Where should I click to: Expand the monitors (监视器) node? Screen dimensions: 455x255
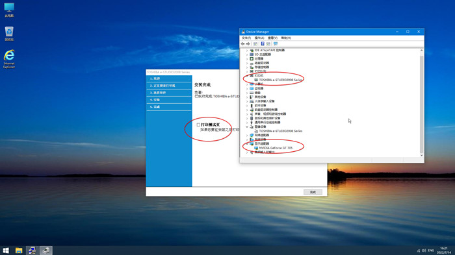tap(247, 88)
